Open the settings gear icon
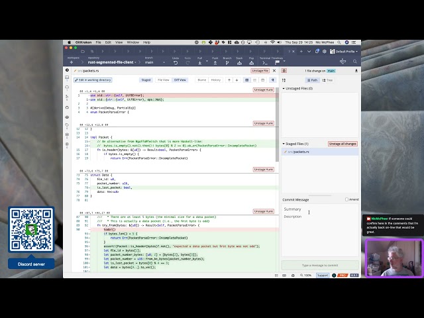The width and height of the screenshot is (424, 318). pos(324,52)
